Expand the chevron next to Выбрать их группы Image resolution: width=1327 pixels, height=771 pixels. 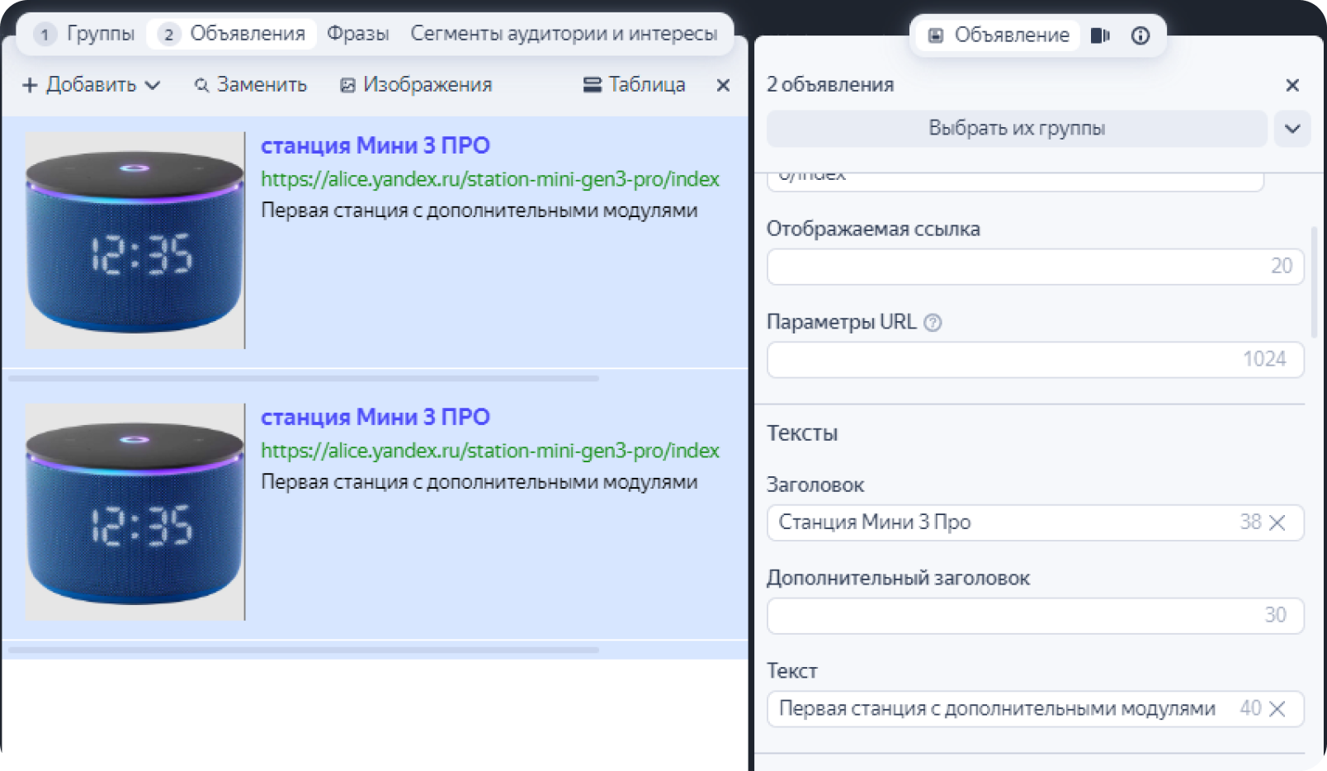tap(1292, 129)
